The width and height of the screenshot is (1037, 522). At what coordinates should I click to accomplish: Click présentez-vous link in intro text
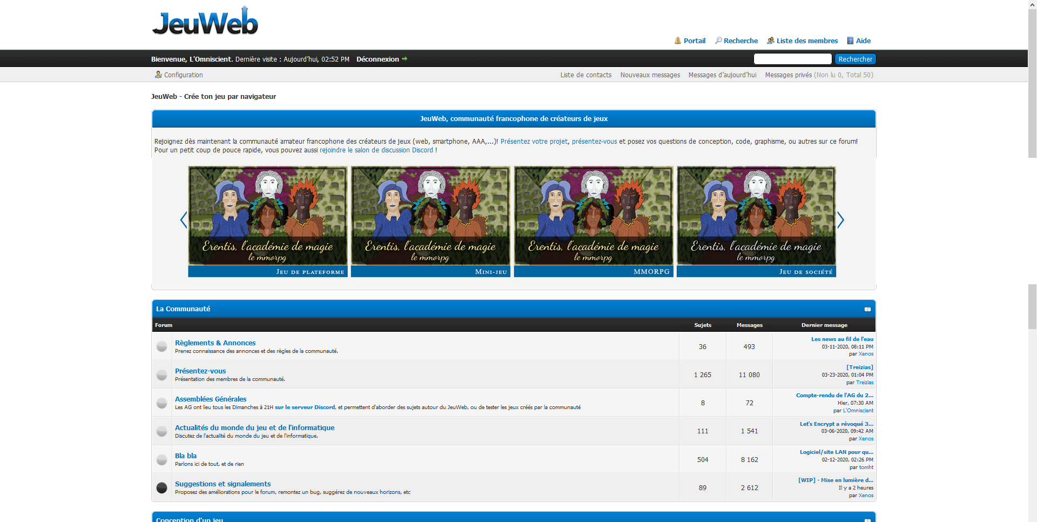click(x=594, y=142)
